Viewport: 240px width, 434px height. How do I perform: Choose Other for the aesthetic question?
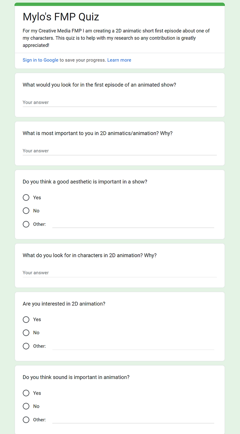click(26, 224)
